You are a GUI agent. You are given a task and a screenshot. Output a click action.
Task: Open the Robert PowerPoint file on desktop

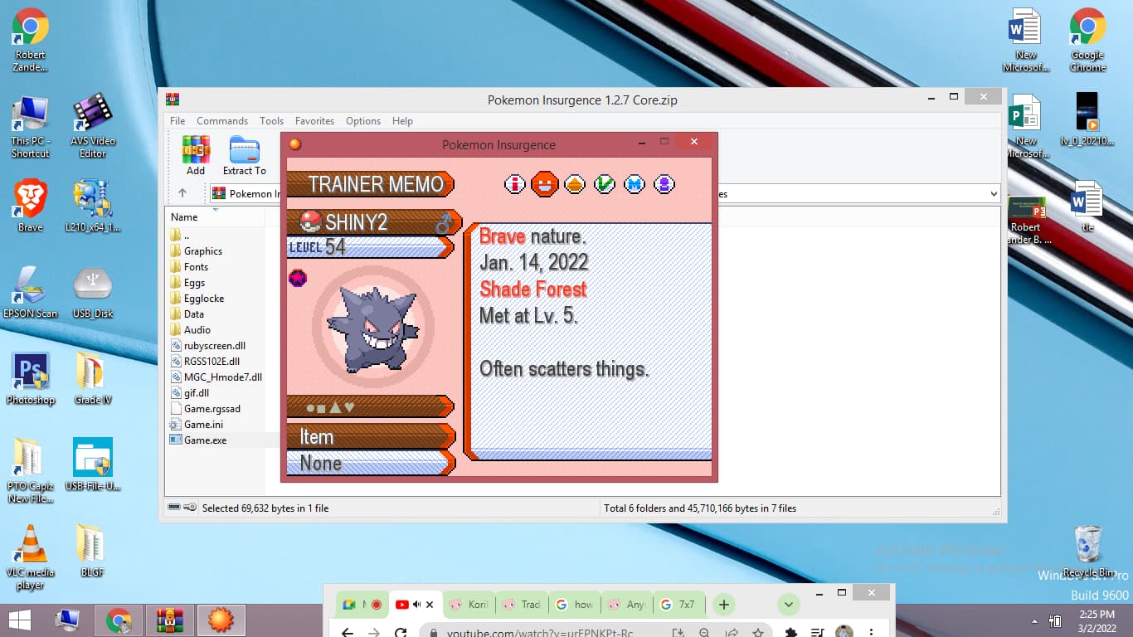(x=1027, y=220)
